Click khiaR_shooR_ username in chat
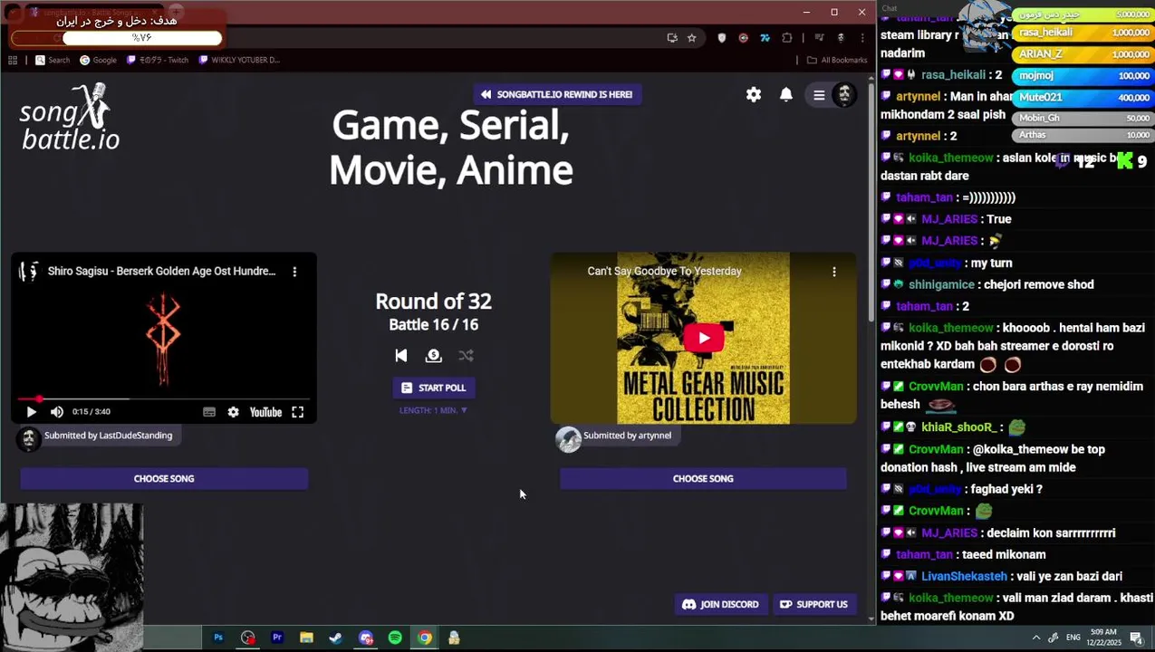The height and width of the screenshot is (652, 1155). pos(958,427)
